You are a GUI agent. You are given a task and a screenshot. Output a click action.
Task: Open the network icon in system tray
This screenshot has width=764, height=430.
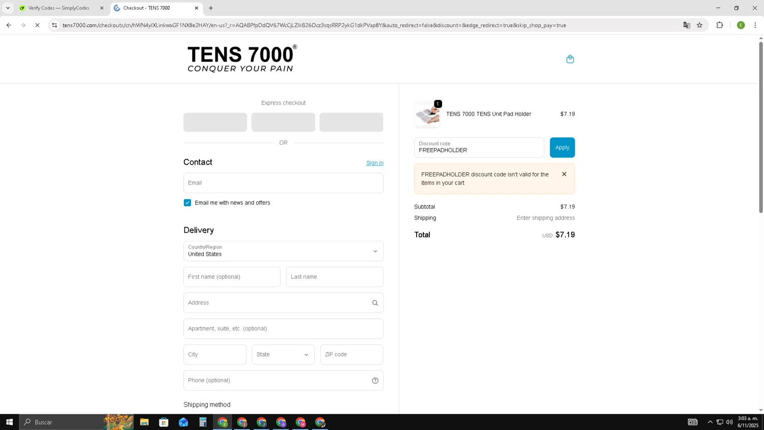pos(720,422)
